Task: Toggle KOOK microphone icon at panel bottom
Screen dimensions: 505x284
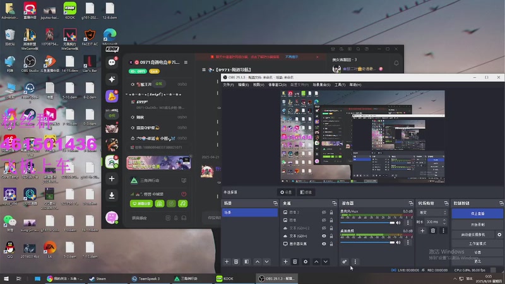Action: (176, 218)
